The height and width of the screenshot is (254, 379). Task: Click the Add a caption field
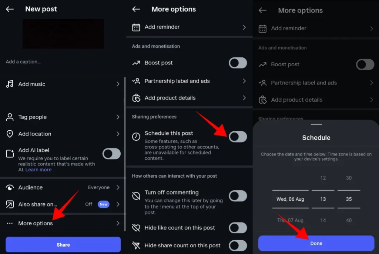click(23, 62)
